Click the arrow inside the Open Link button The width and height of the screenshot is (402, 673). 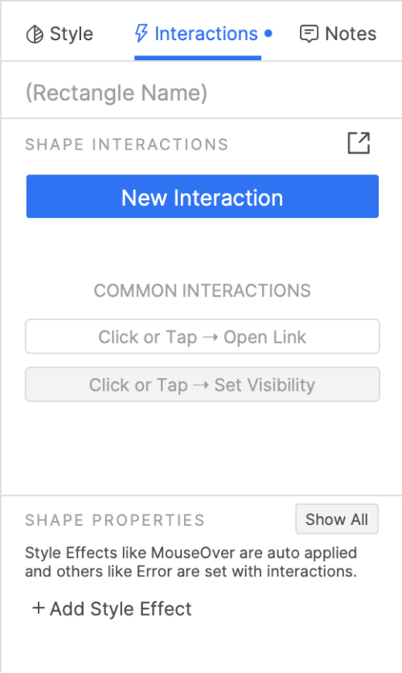(x=210, y=338)
